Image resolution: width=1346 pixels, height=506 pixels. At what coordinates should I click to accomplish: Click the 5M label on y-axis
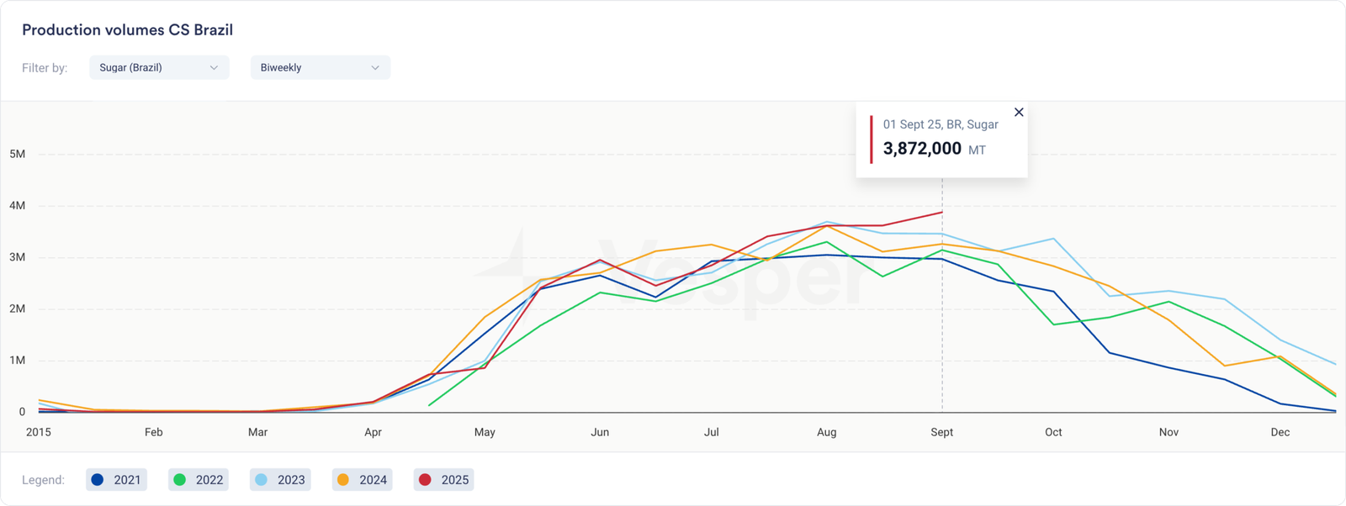point(17,154)
